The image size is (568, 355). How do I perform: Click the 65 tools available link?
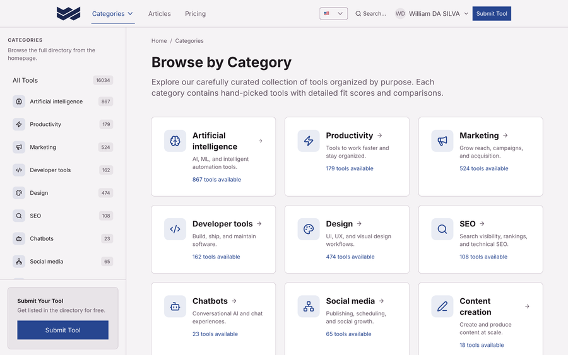(348, 334)
